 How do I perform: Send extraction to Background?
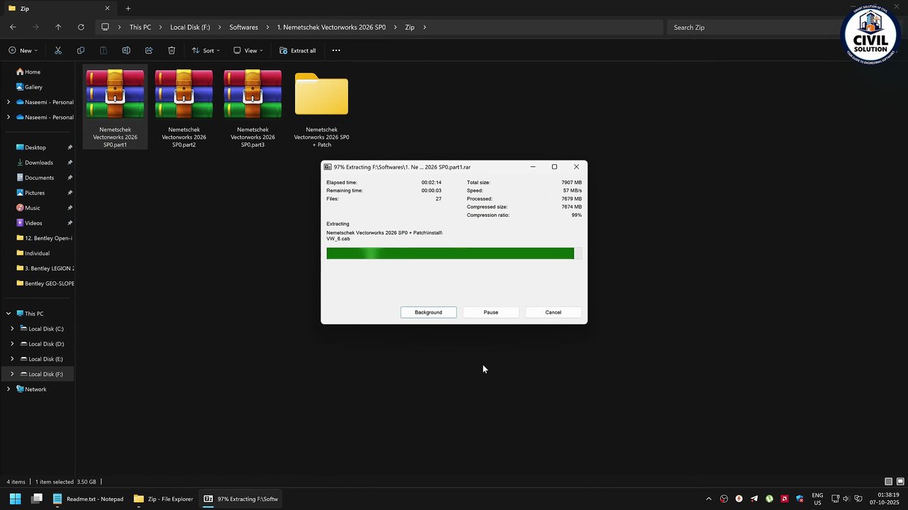[x=428, y=312]
